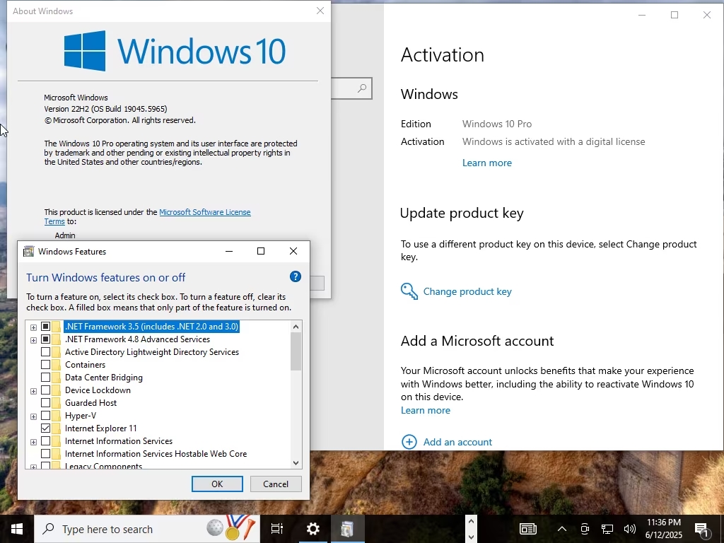The height and width of the screenshot is (543, 724).
Task: Uncheck Internet Explorer 11
Action: [x=45, y=428]
